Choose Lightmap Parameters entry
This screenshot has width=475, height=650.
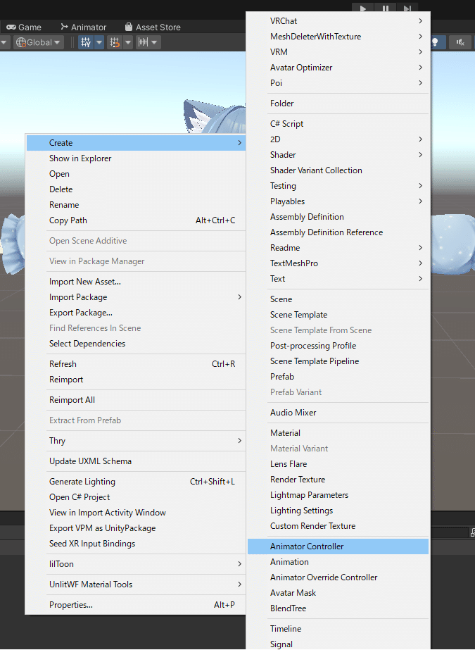point(338,495)
